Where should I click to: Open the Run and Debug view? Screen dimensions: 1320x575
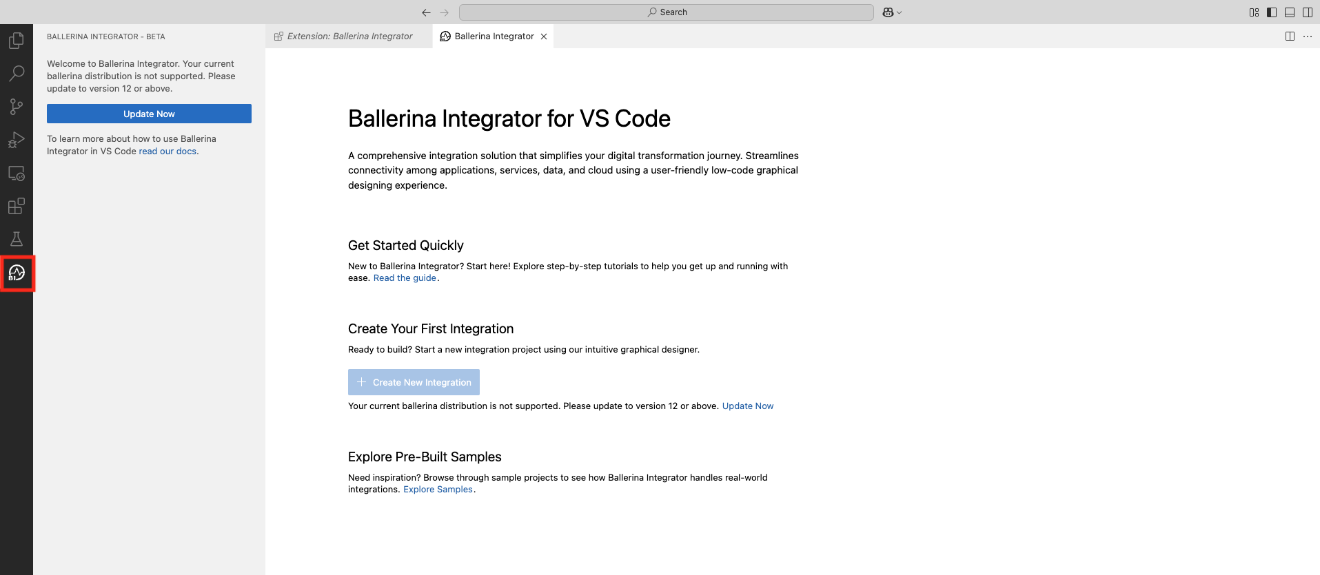[x=17, y=140]
